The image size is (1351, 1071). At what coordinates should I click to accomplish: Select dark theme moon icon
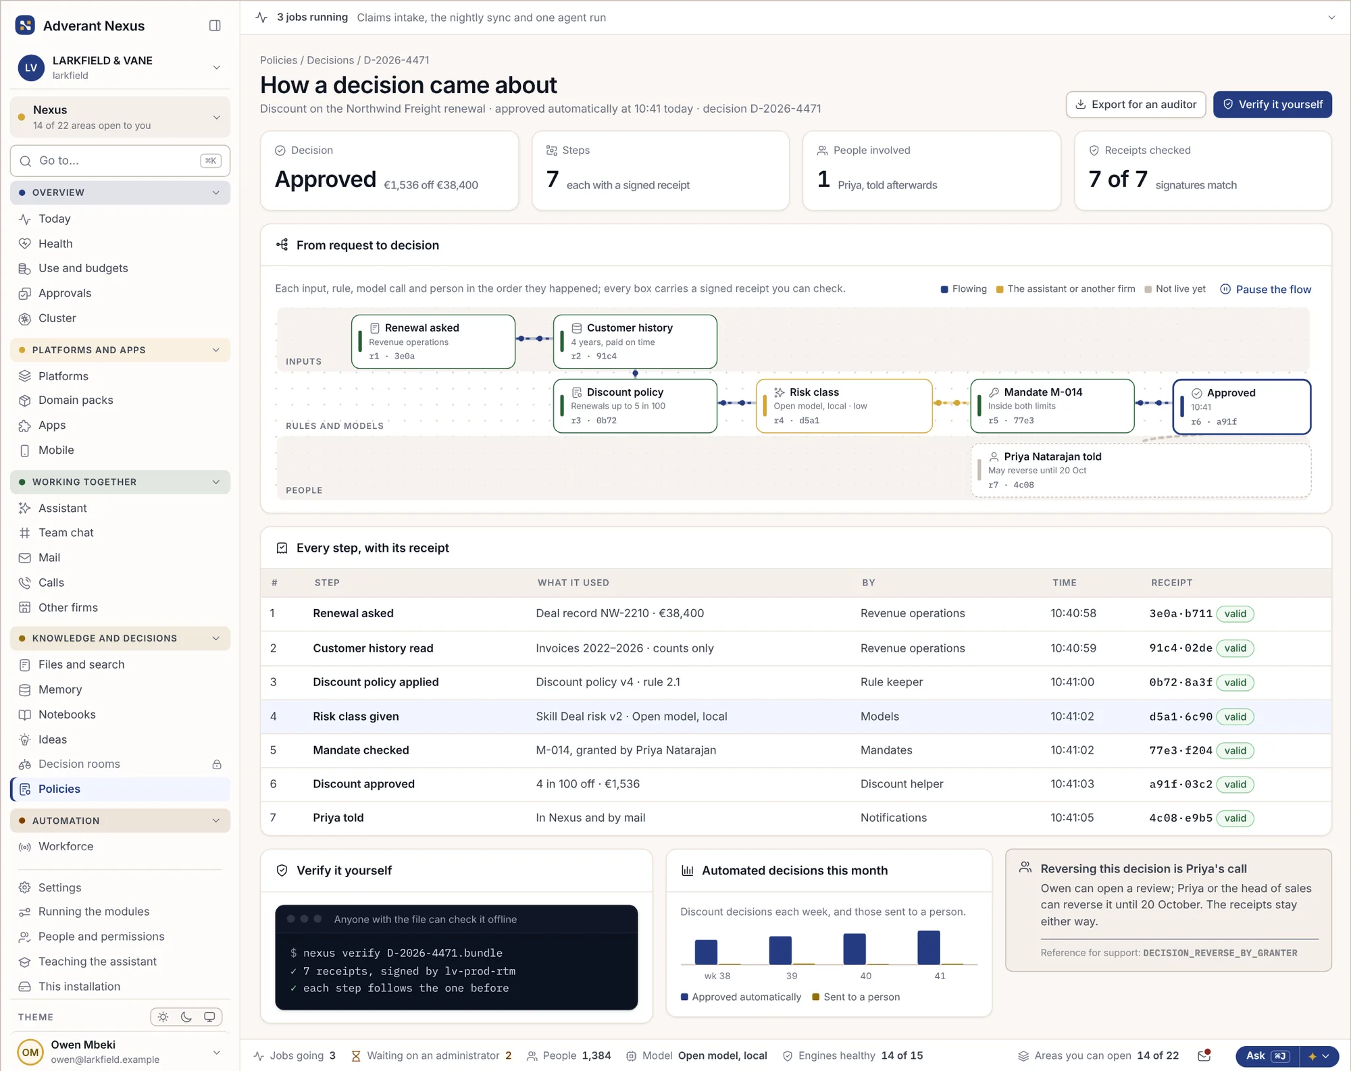click(x=186, y=1017)
